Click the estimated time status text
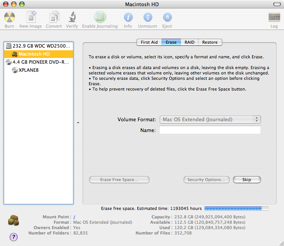 click(x=151, y=208)
